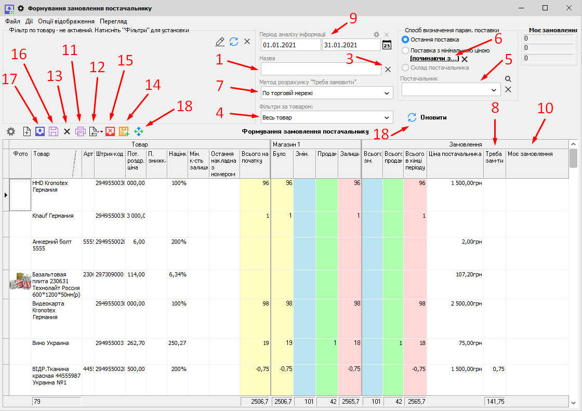Click the 'починаючи з...' link
582x411 pixels.
pos(434,59)
